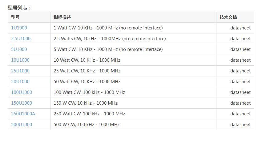Select the 25U1000 model link
Viewport: 262px width, 143px height.
pos(20,71)
